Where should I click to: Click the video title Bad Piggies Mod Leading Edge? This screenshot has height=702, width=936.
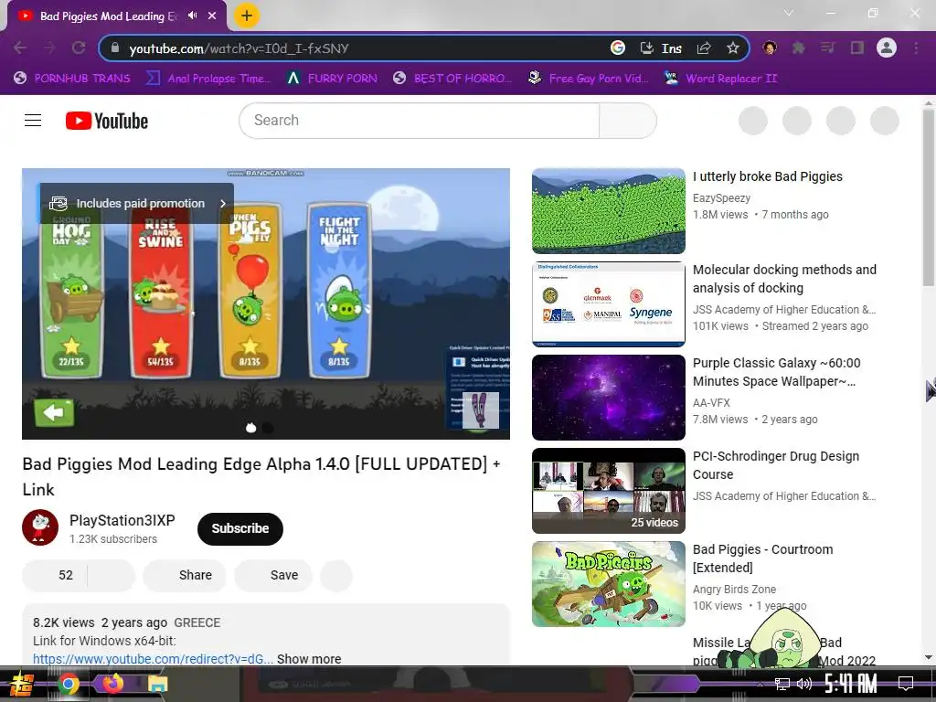[261, 476]
